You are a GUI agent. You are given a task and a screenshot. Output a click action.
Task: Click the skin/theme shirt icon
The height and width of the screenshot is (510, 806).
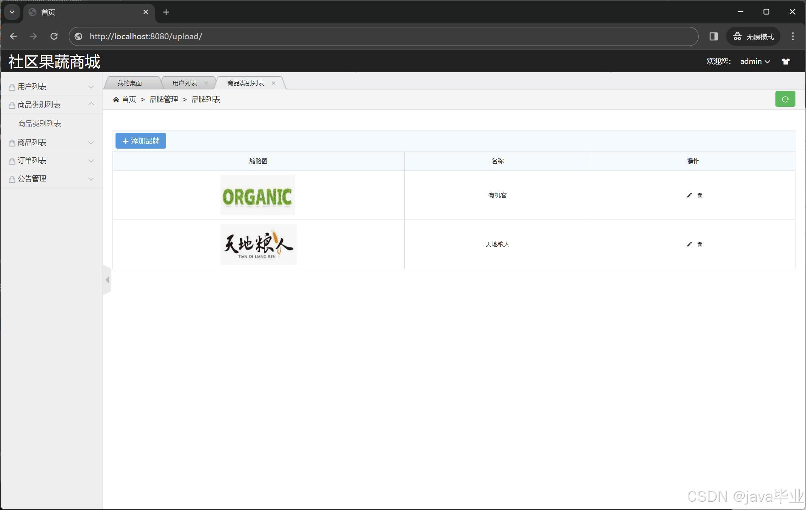tap(786, 61)
